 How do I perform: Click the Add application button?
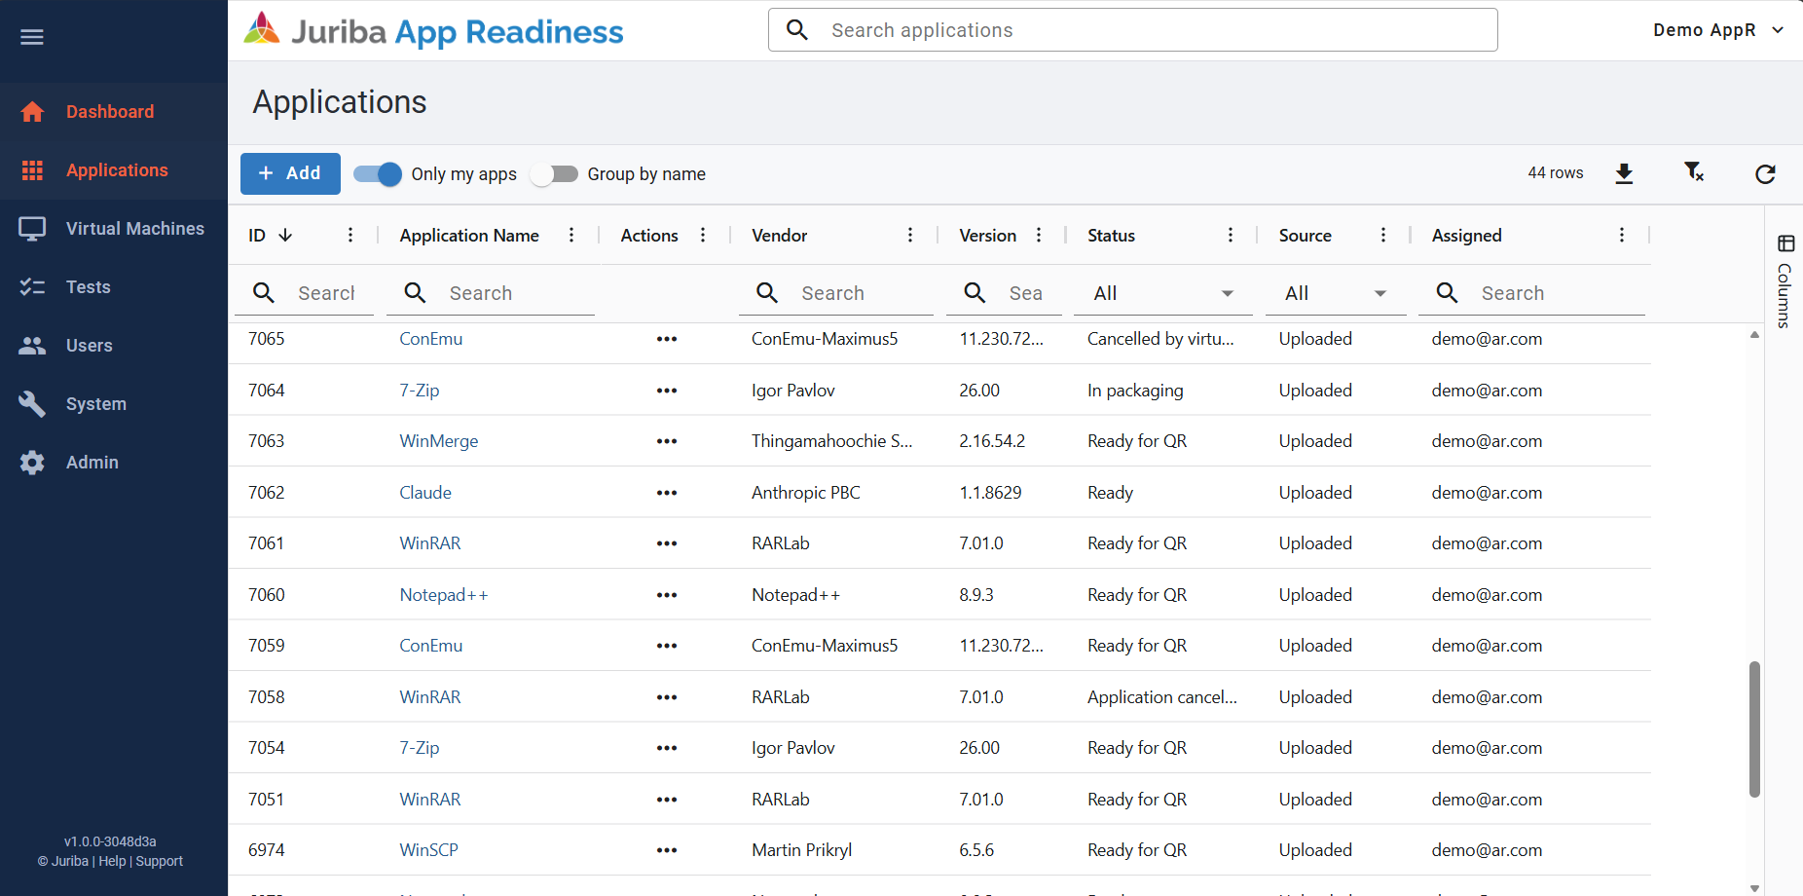pyautogui.click(x=290, y=173)
